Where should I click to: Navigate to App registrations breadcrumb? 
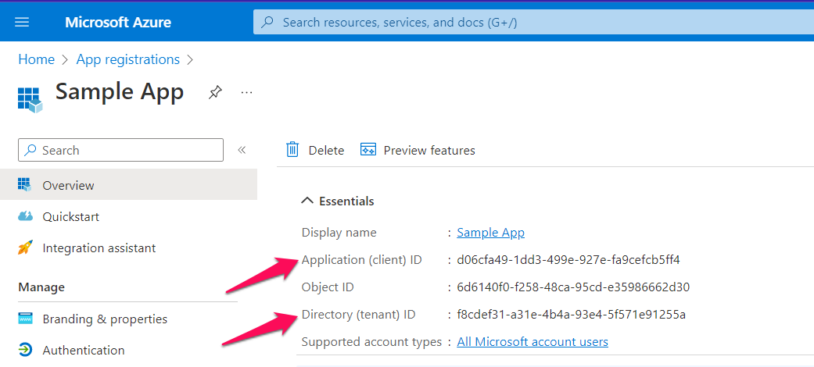click(127, 59)
